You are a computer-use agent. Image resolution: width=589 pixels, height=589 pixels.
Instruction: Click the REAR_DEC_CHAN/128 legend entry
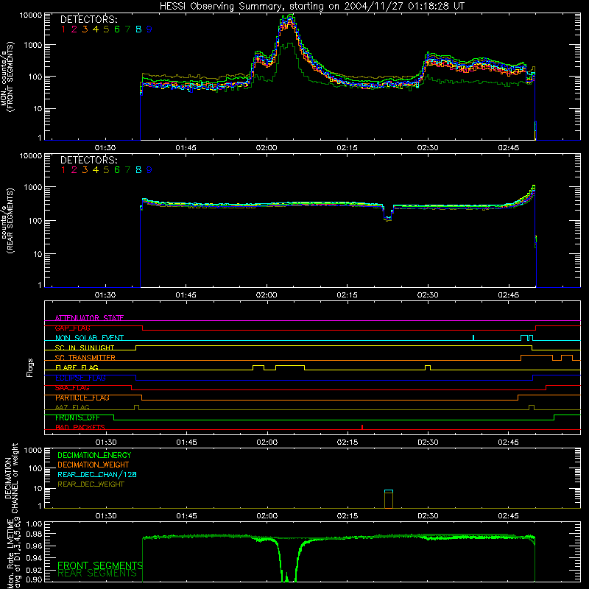[97, 474]
